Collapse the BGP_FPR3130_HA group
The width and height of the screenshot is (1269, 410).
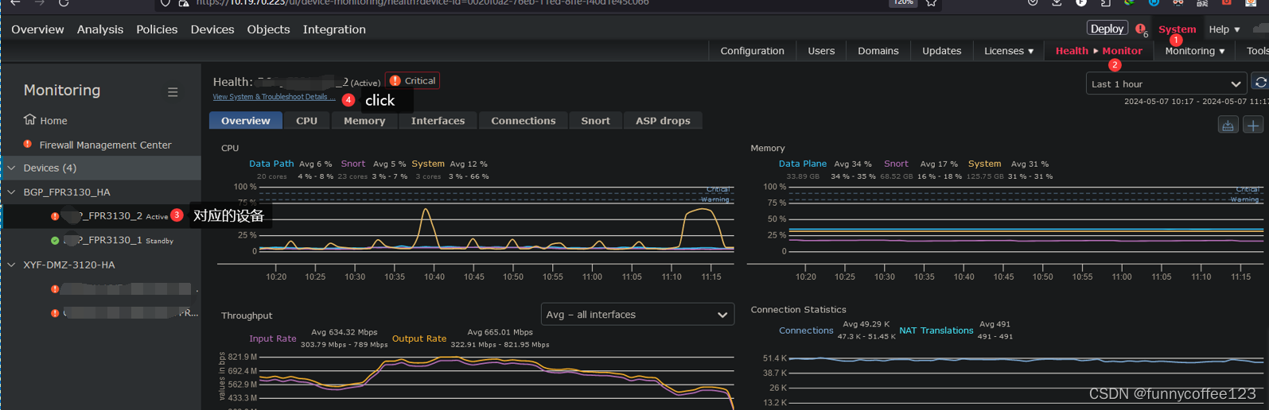click(x=12, y=192)
